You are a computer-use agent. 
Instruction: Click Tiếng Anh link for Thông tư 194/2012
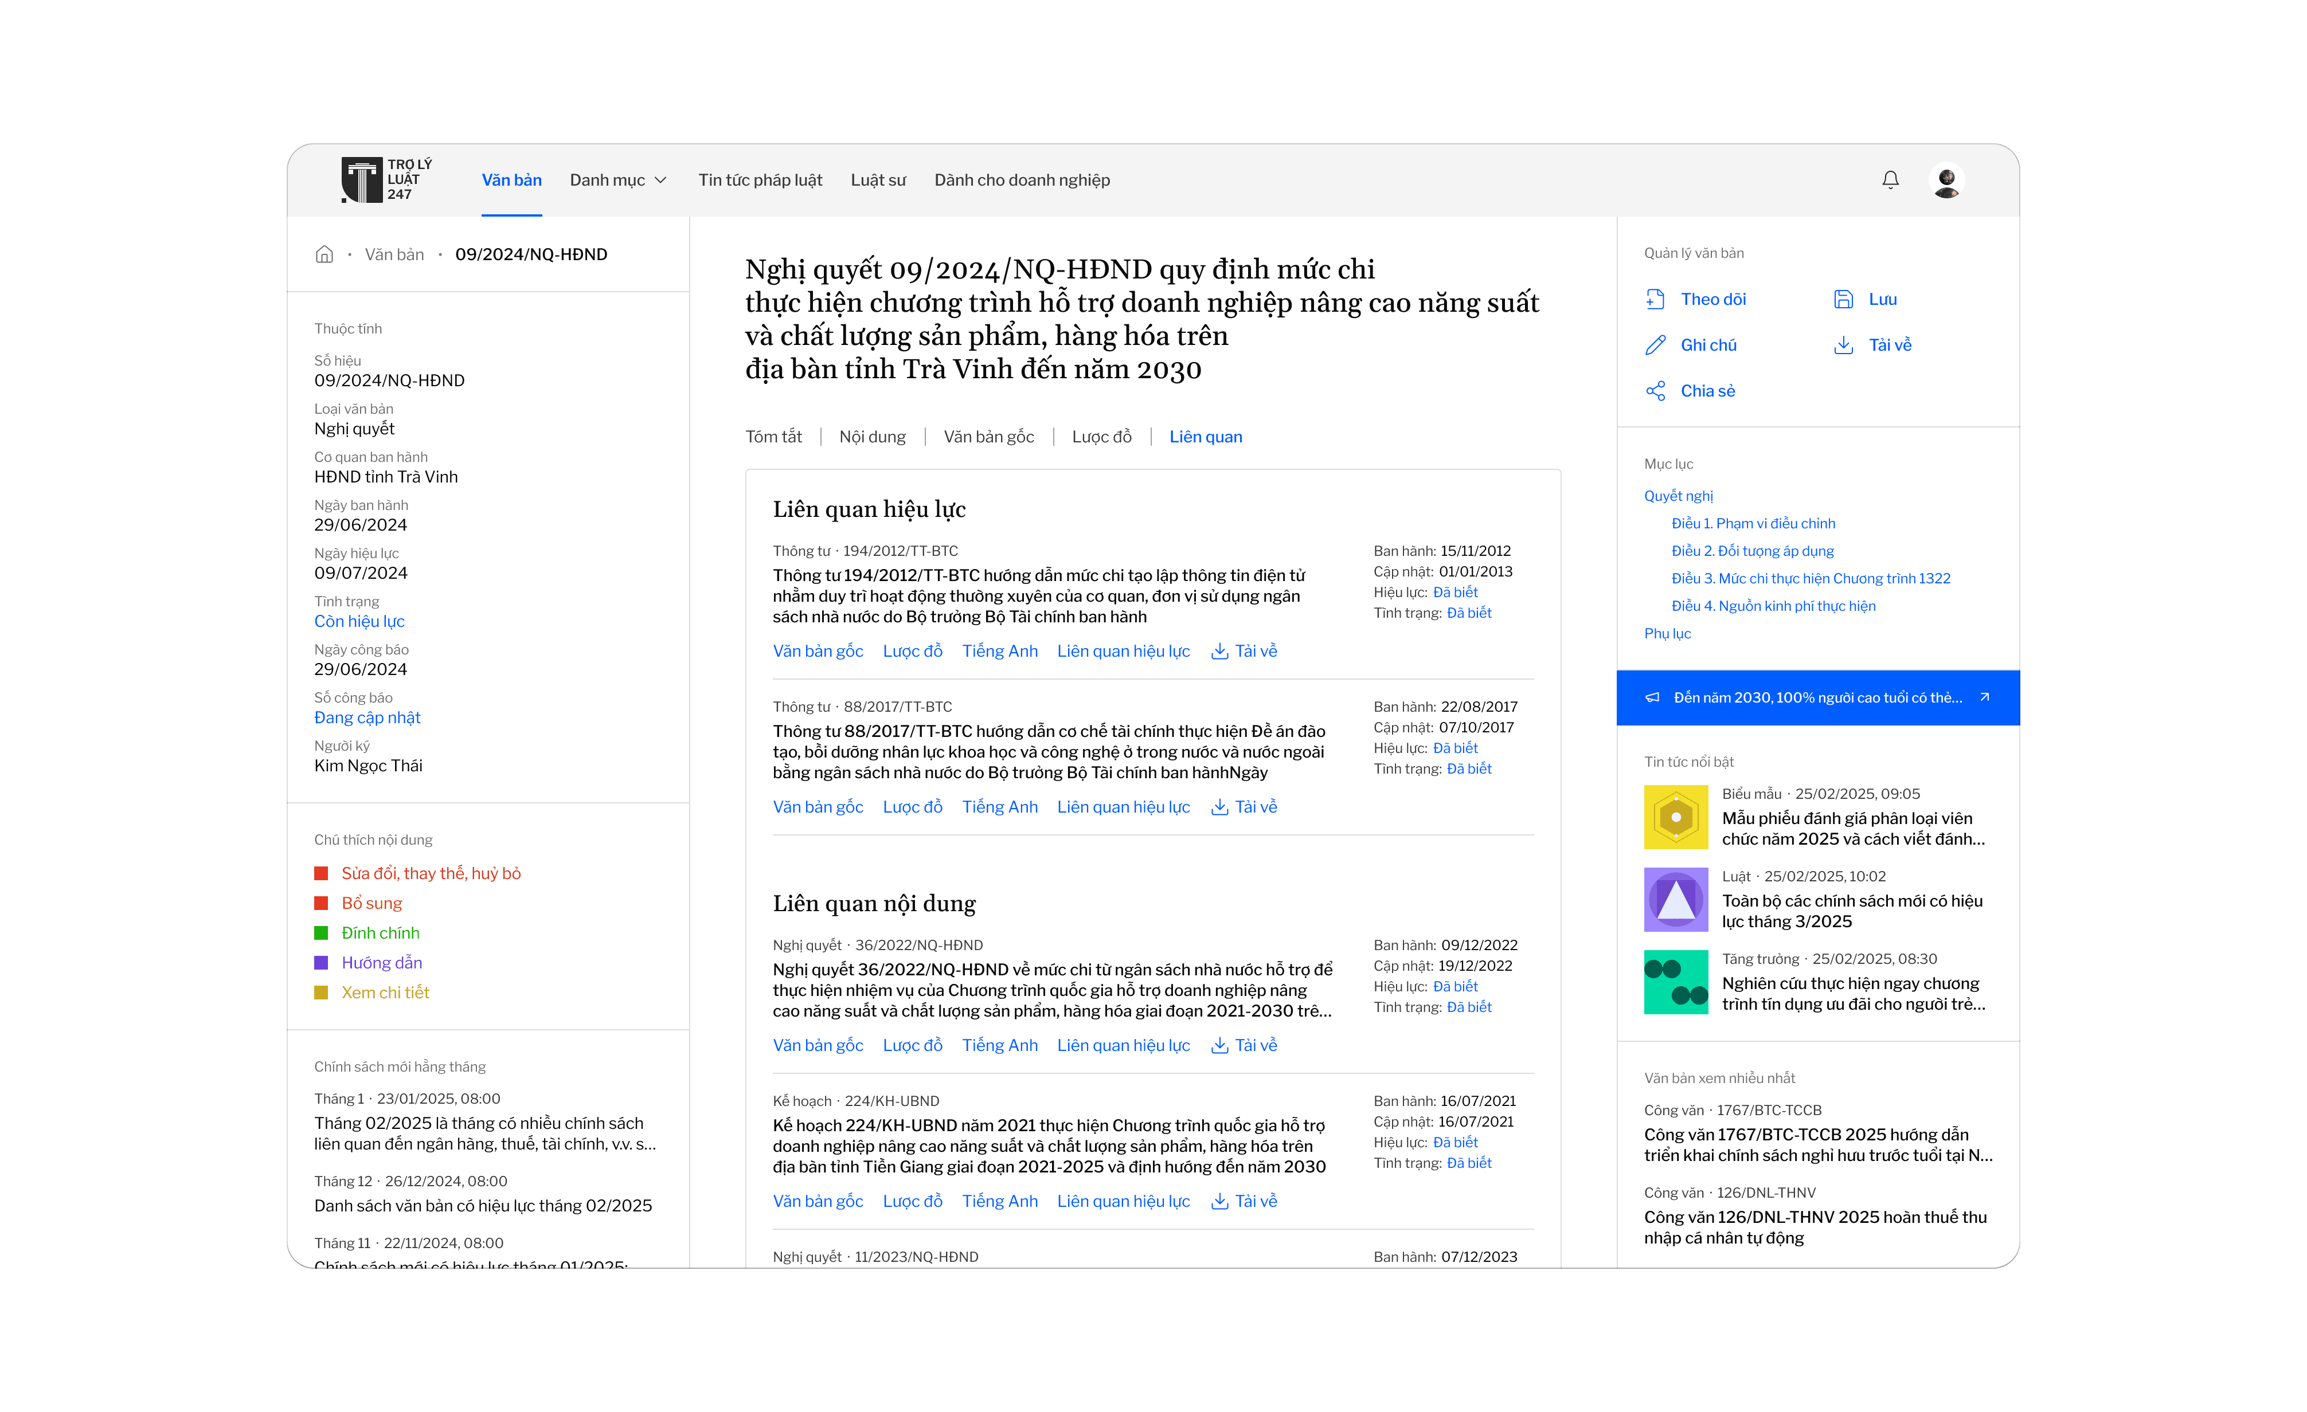pos(999,651)
